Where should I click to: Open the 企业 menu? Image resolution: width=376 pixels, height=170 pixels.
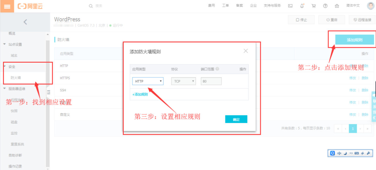pyautogui.click(x=253, y=6)
